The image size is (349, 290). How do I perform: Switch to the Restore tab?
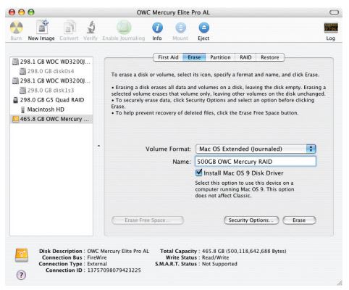270,57
